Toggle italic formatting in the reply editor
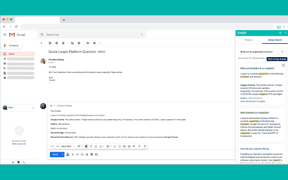Image resolution: width=288 pixels, height=180 pixels. tap(90, 146)
